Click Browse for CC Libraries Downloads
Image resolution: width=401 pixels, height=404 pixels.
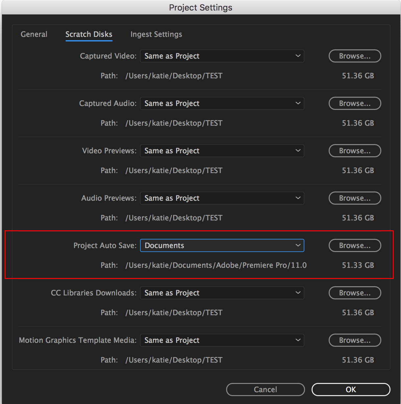[355, 293]
